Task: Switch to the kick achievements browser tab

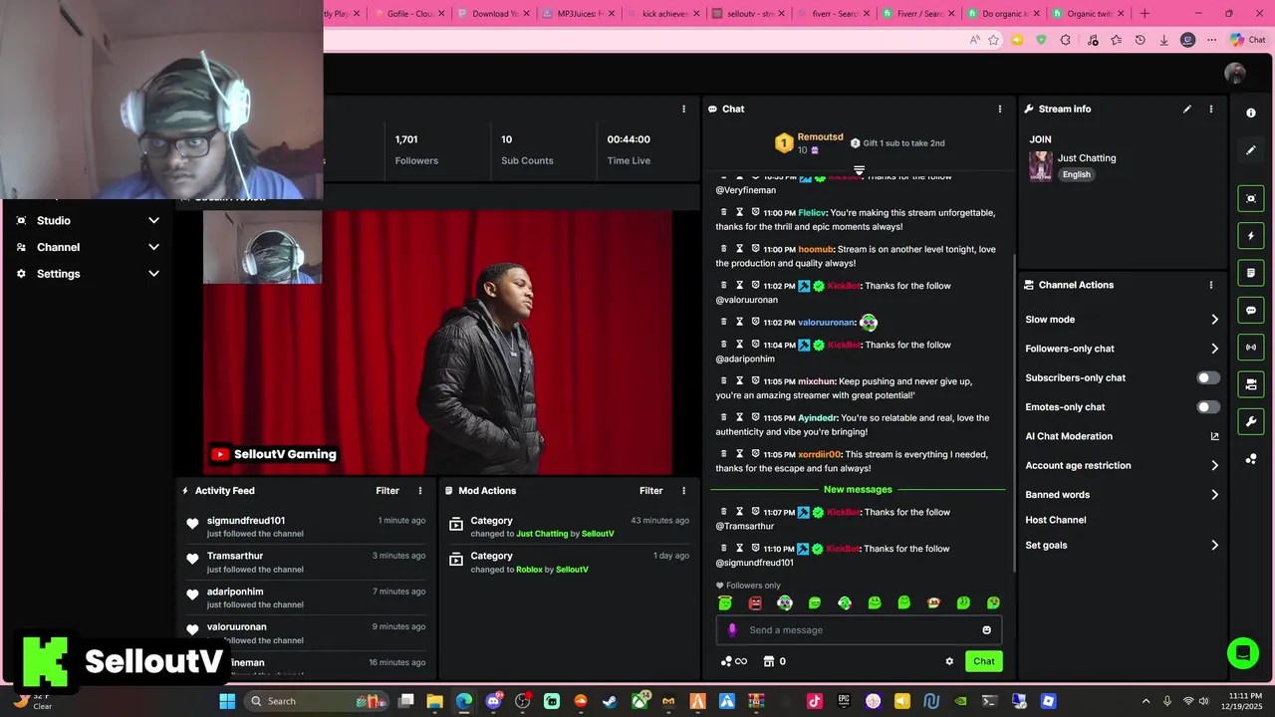Action: pos(664,13)
